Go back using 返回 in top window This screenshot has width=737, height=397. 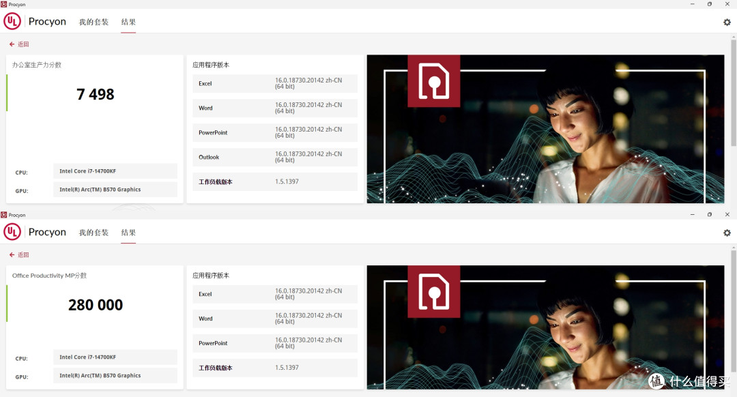tap(19, 44)
